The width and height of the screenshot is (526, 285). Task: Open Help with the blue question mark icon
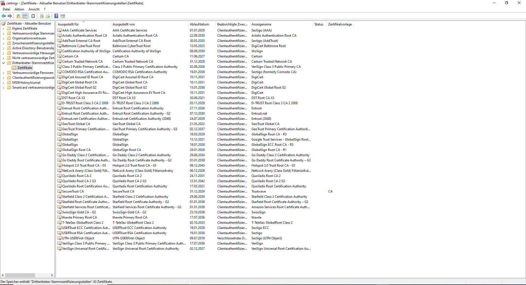tap(56, 16)
